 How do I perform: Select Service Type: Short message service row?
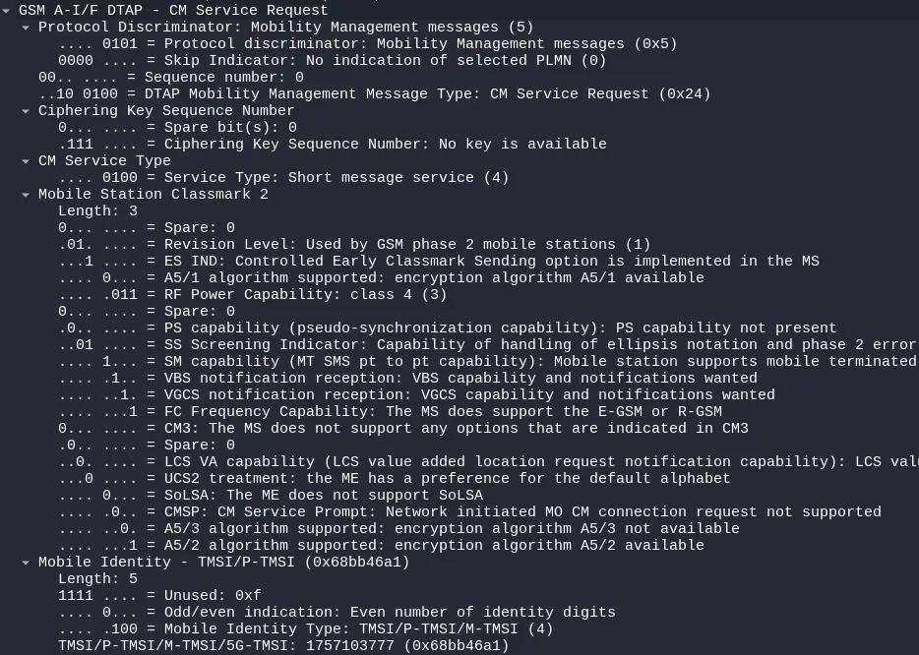point(283,178)
